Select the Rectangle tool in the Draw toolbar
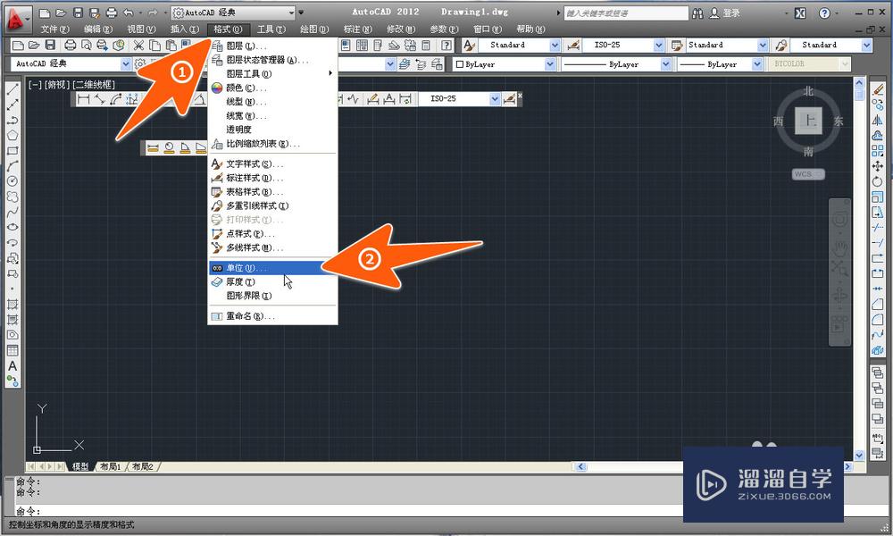893x536 pixels. tap(13, 151)
